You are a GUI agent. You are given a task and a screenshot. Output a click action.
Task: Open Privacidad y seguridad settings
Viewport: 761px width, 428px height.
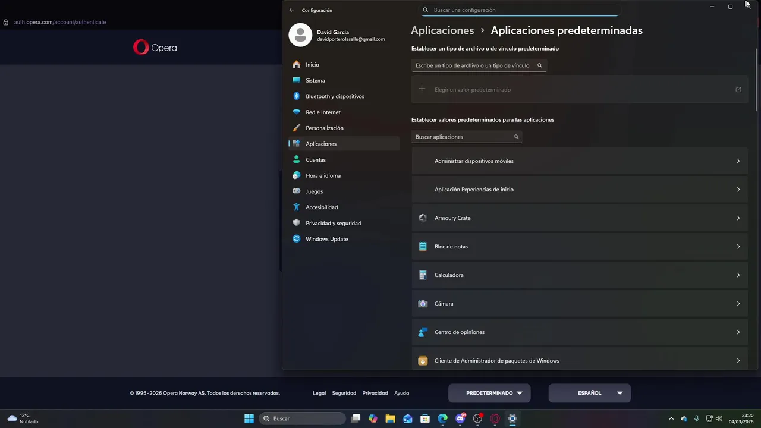(344, 223)
